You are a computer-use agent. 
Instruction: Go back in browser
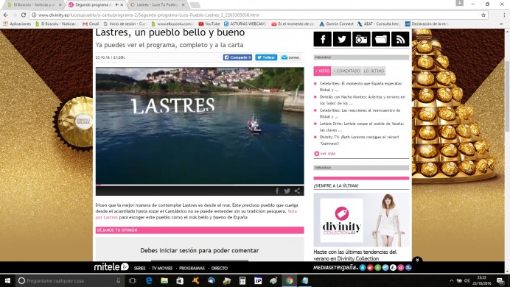[x=6, y=15]
